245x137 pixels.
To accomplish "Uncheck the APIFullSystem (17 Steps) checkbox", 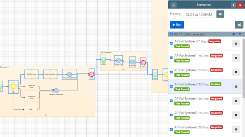I will click(x=172, y=44).
